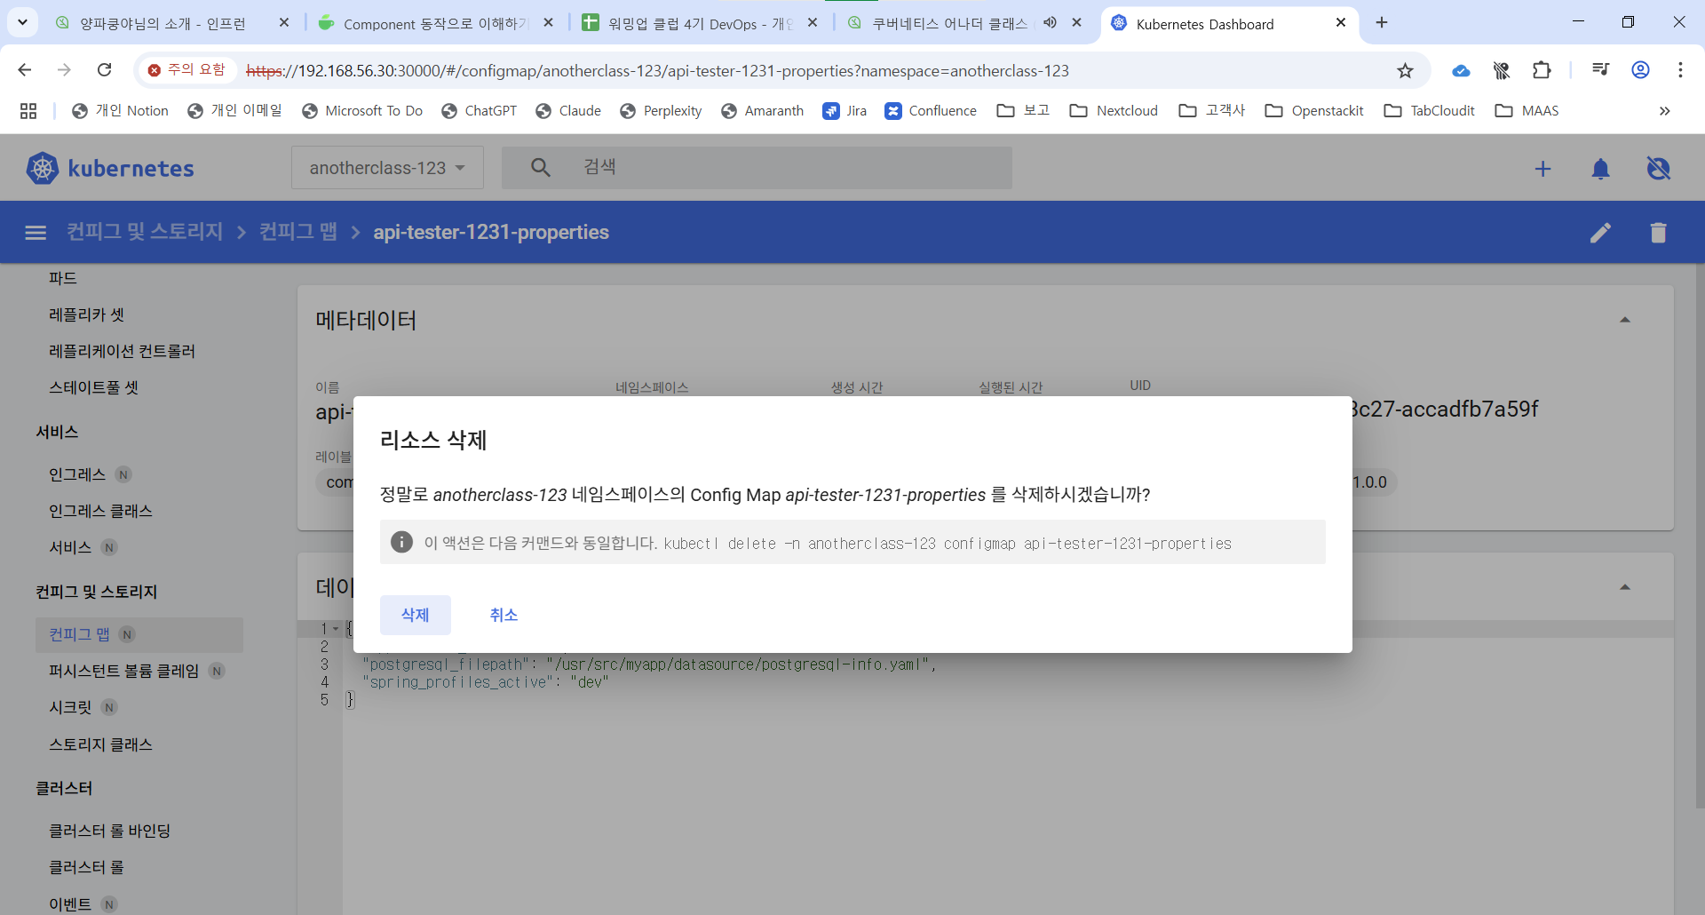Image resolution: width=1705 pixels, height=915 pixels.
Task: Collapse the 메타데이터 card
Action: pyautogui.click(x=1625, y=320)
